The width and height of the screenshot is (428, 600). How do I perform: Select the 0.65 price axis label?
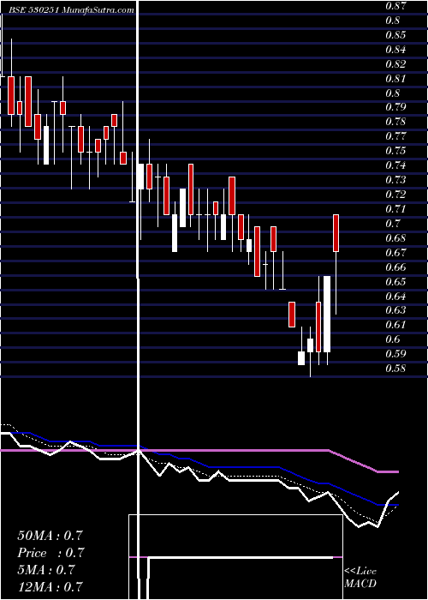pos(395,282)
